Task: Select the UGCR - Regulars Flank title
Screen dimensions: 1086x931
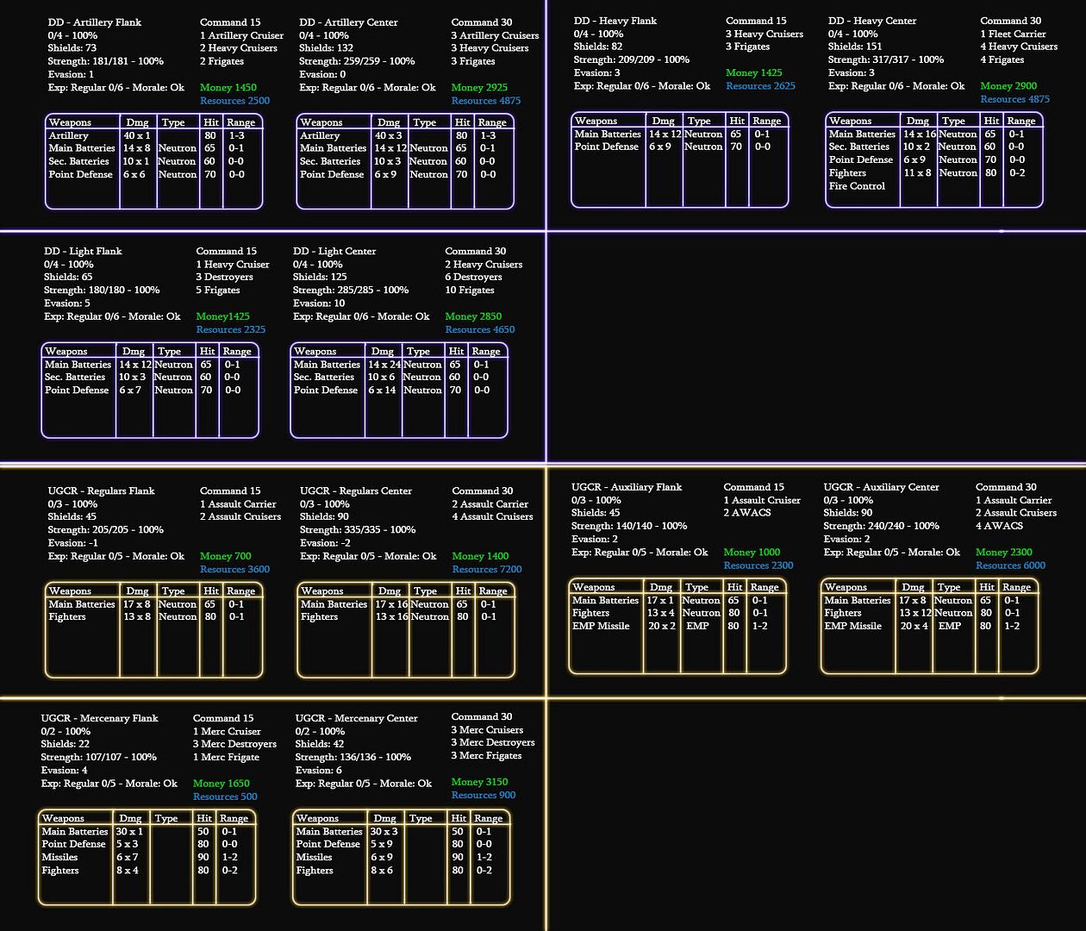Action: (x=101, y=490)
